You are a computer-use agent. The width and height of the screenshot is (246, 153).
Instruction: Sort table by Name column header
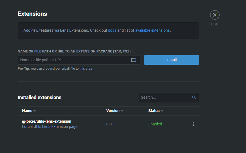pos(27,111)
